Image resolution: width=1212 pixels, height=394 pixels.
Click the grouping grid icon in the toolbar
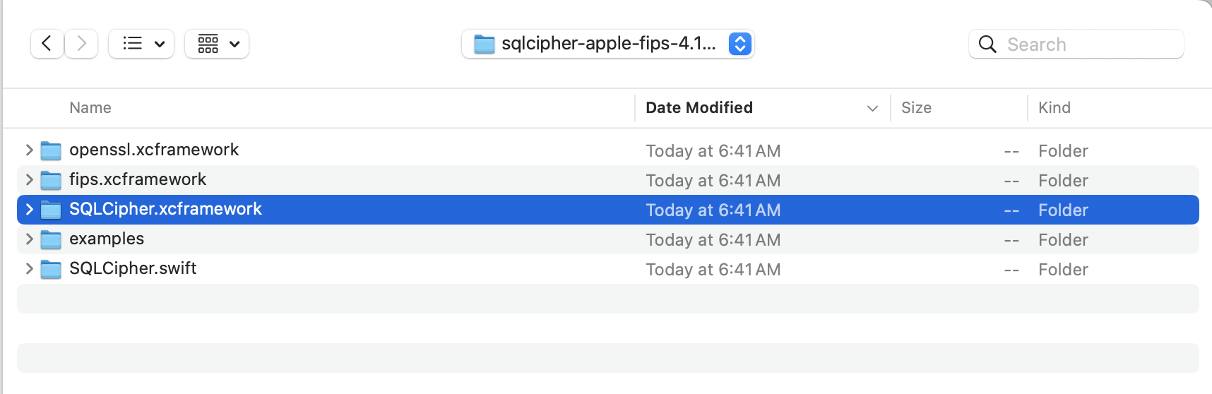coord(208,44)
